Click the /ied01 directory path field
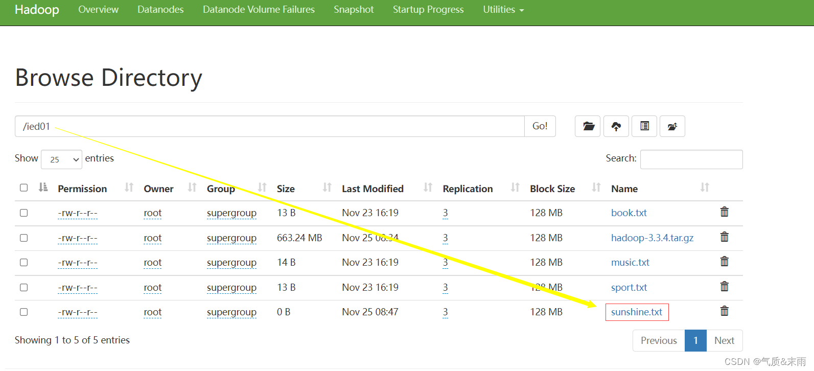The image size is (814, 371). pyautogui.click(x=270, y=126)
